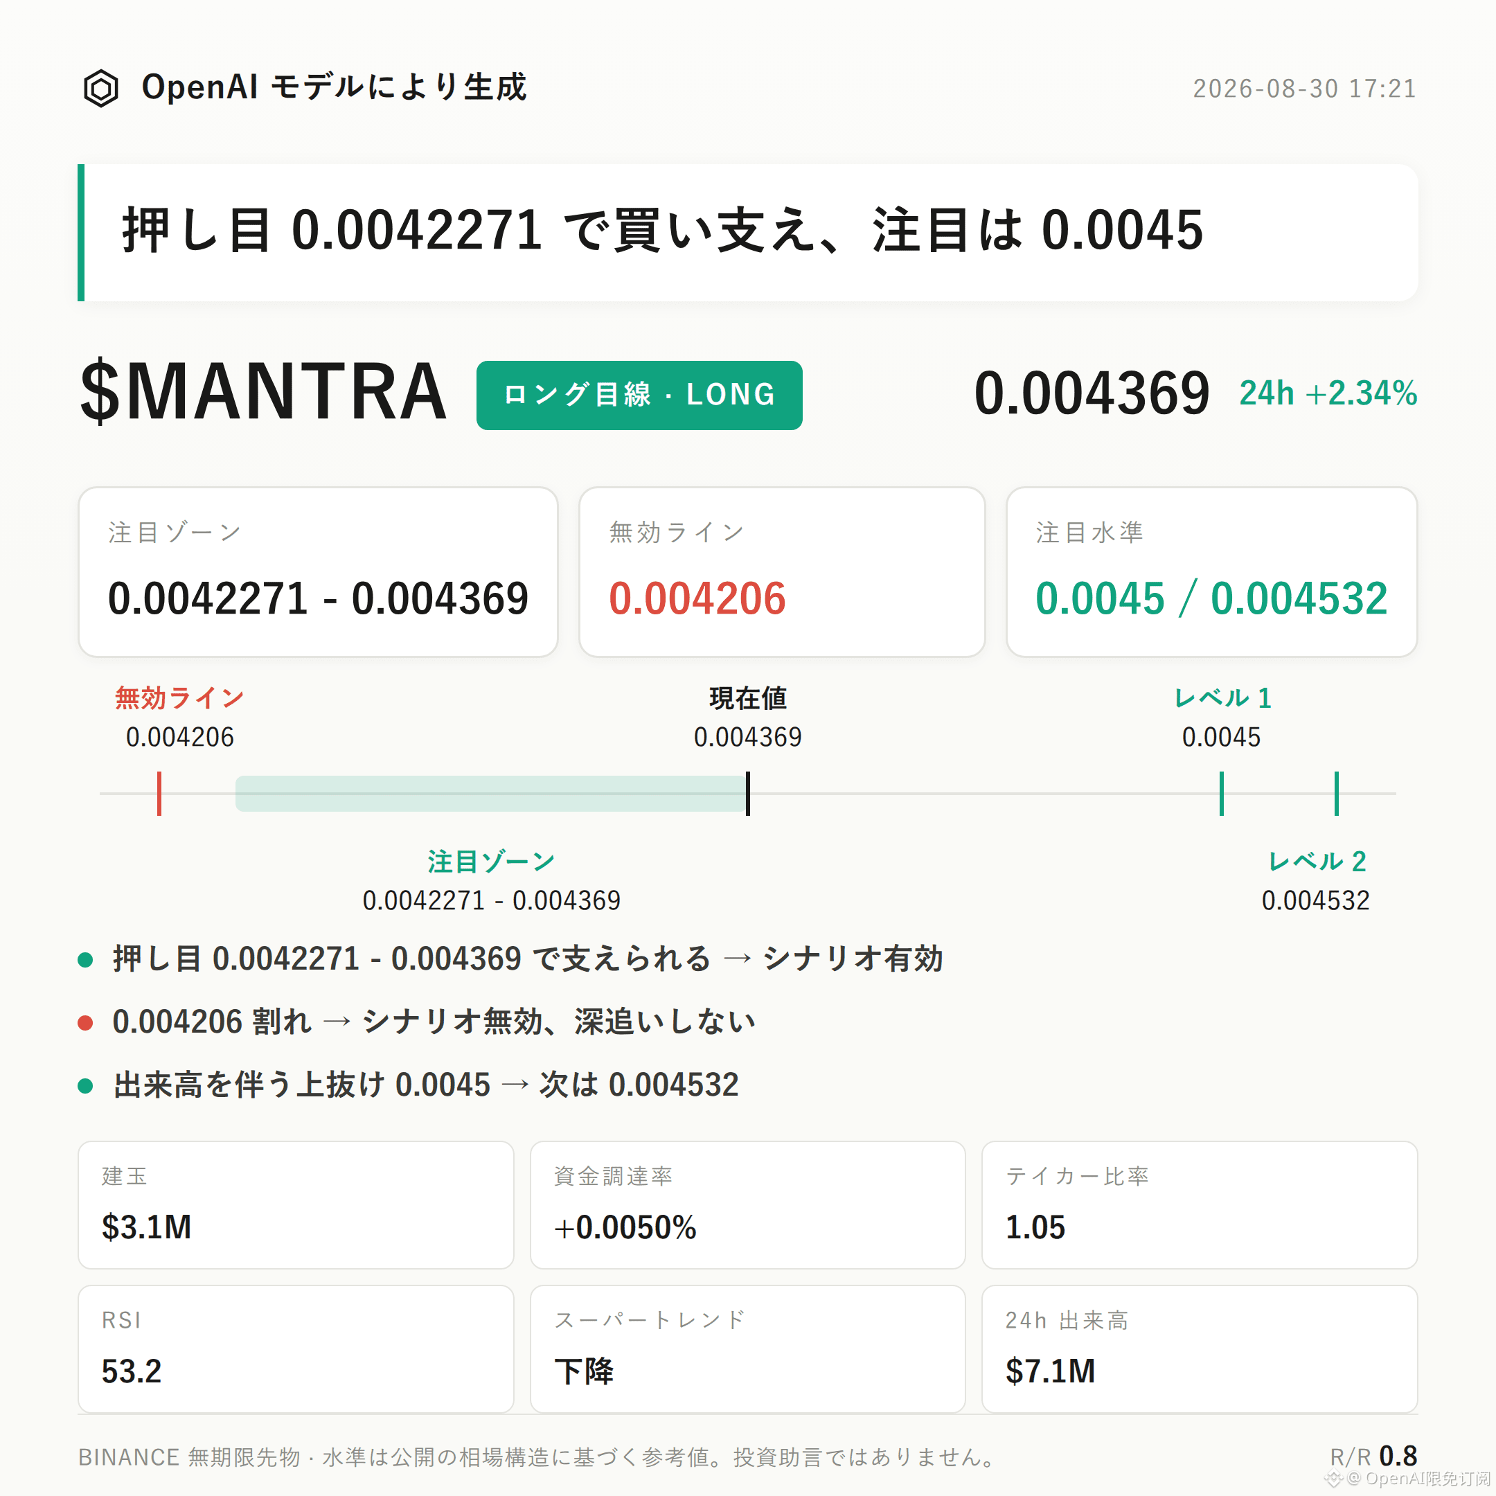1496x1496 pixels.
Task: Click the '現在値' label above the scale
Action: point(748,697)
